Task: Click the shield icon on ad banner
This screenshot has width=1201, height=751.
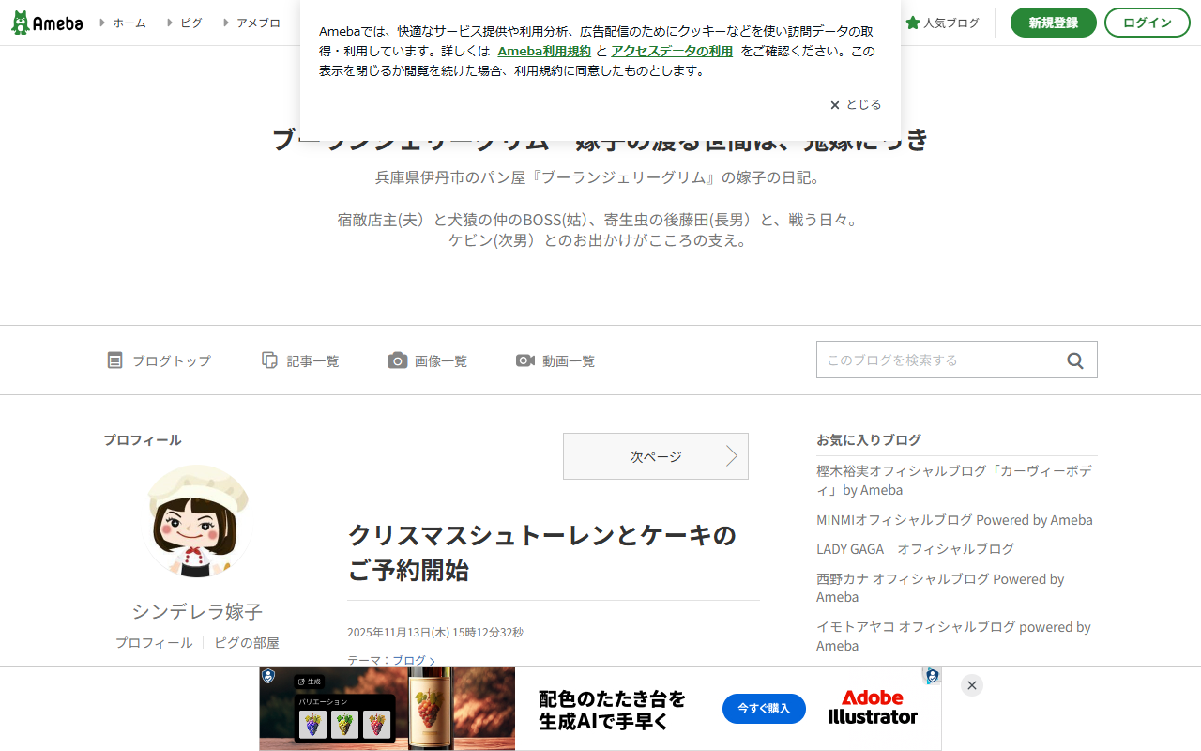Action: (268, 676)
